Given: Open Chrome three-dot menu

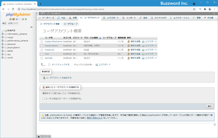Looking at the screenshot, I should (215, 9).
